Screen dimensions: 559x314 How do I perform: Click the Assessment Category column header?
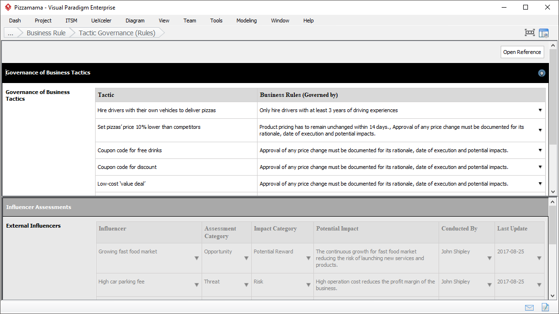point(226,232)
